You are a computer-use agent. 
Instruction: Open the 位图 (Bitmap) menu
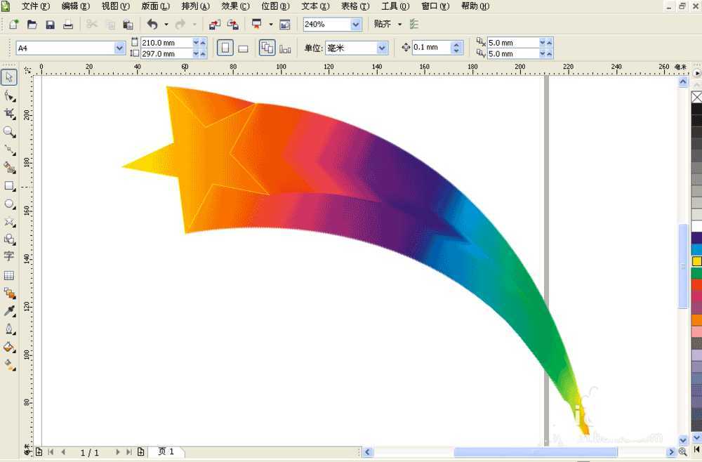(x=275, y=6)
